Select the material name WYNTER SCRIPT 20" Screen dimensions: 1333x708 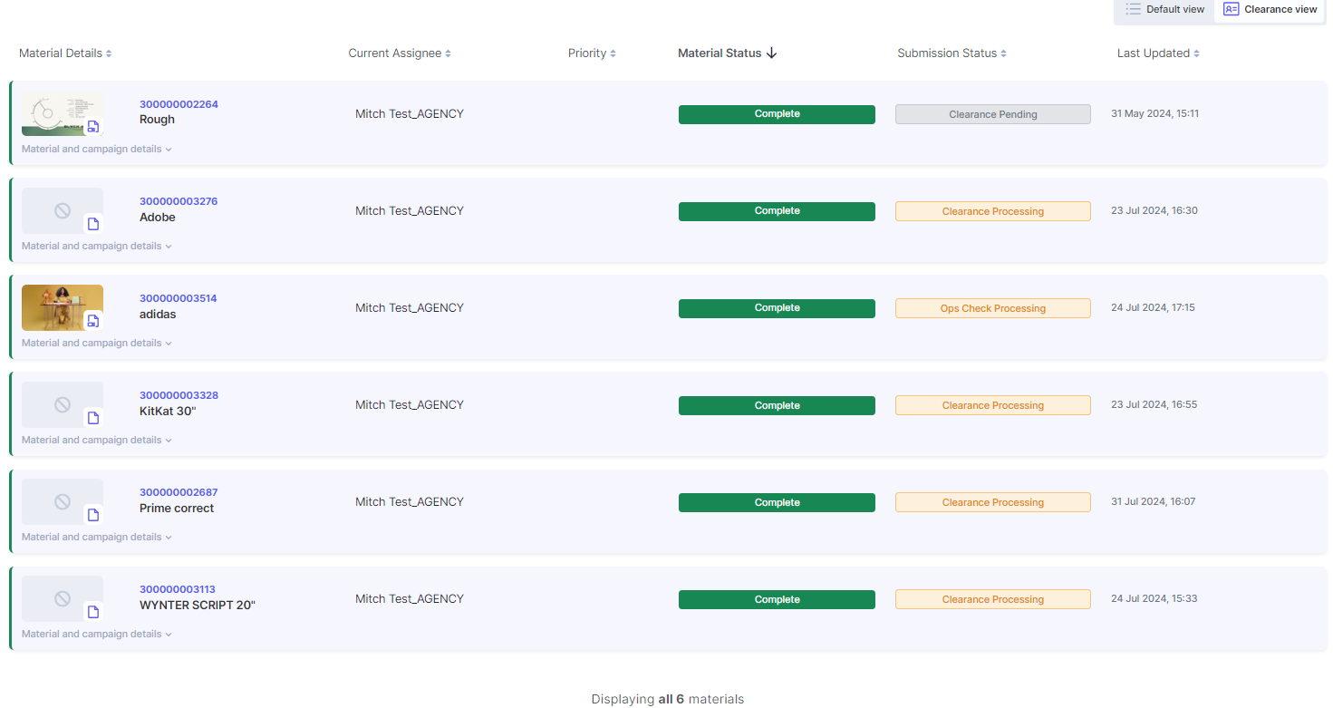pyautogui.click(x=198, y=606)
